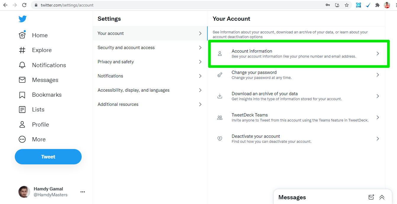The image size is (397, 204).
Task: Click Change your password text
Action: pos(254,72)
